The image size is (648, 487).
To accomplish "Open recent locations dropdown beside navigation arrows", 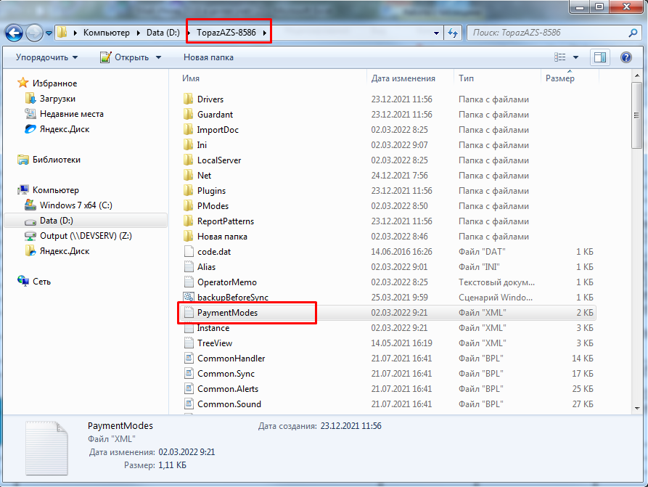I will [49, 33].
